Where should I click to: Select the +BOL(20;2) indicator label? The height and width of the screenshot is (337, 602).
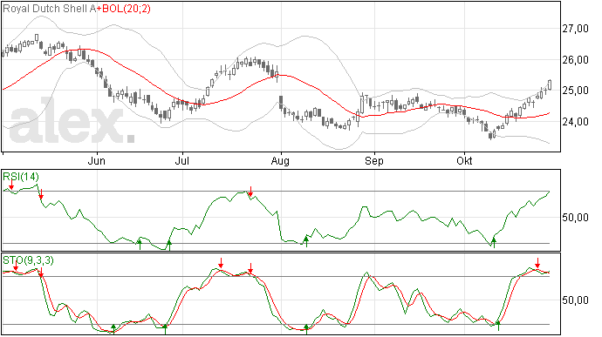pyautogui.click(x=123, y=9)
